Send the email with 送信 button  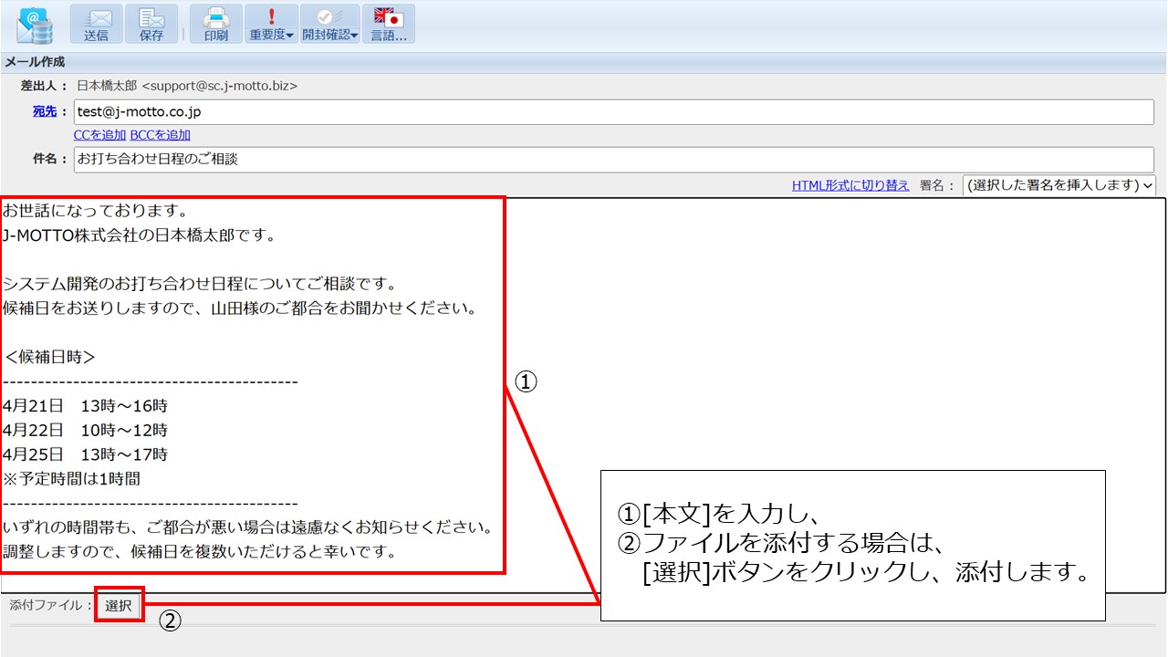click(x=96, y=25)
